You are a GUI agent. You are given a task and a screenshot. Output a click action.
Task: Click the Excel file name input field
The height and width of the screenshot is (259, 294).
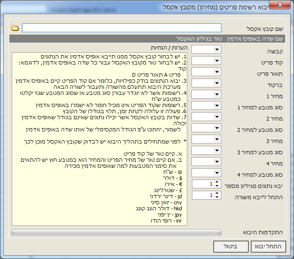click(121, 28)
